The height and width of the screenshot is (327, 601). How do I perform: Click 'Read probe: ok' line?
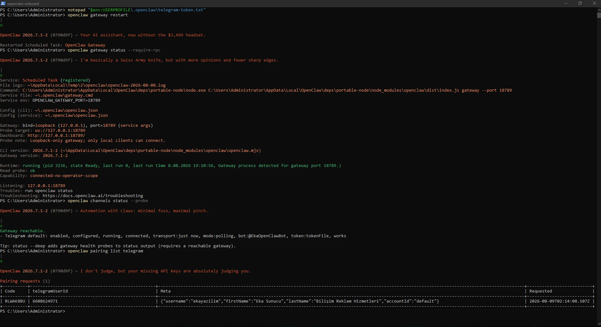[x=18, y=171]
